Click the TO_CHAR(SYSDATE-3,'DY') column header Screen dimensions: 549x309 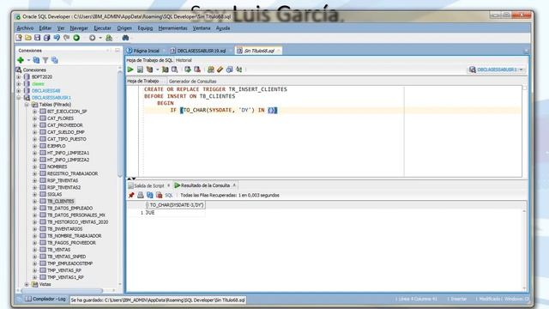(176, 205)
